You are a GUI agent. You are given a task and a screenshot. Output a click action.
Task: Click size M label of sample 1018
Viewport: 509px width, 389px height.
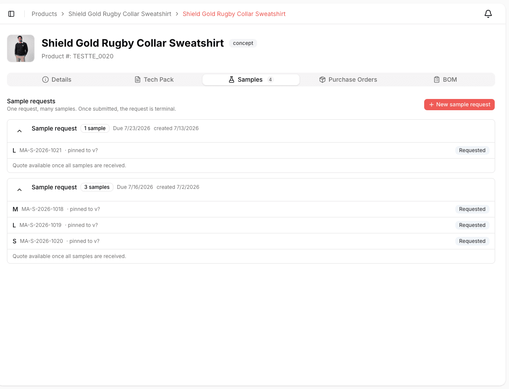coord(15,209)
